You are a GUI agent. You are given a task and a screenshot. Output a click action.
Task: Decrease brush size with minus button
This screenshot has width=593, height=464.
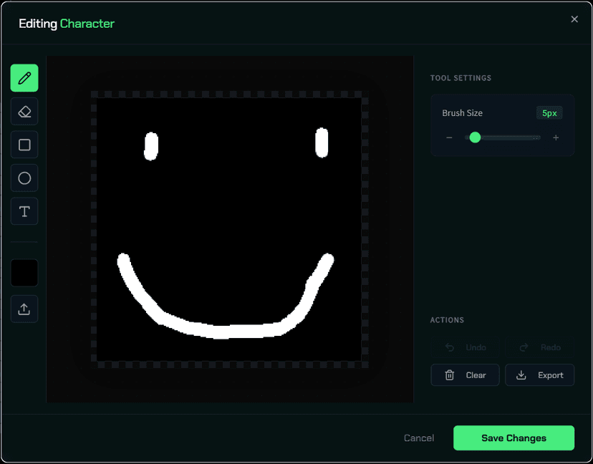coord(449,137)
